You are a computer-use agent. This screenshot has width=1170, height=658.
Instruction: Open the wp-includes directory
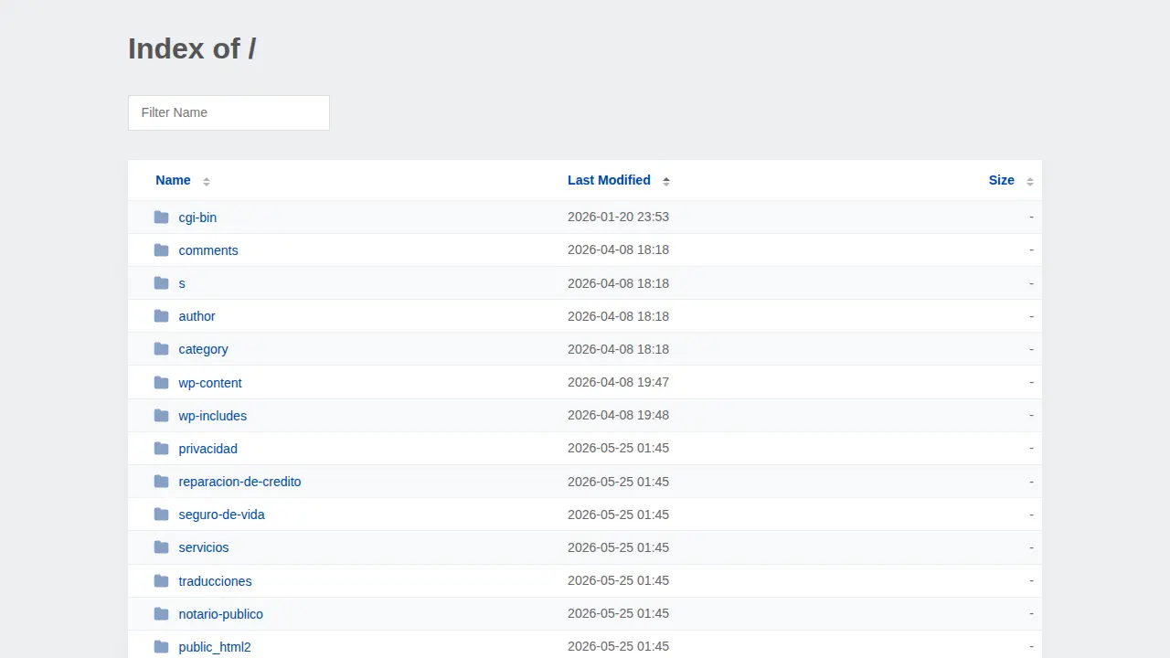pyautogui.click(x=212, y=416)
